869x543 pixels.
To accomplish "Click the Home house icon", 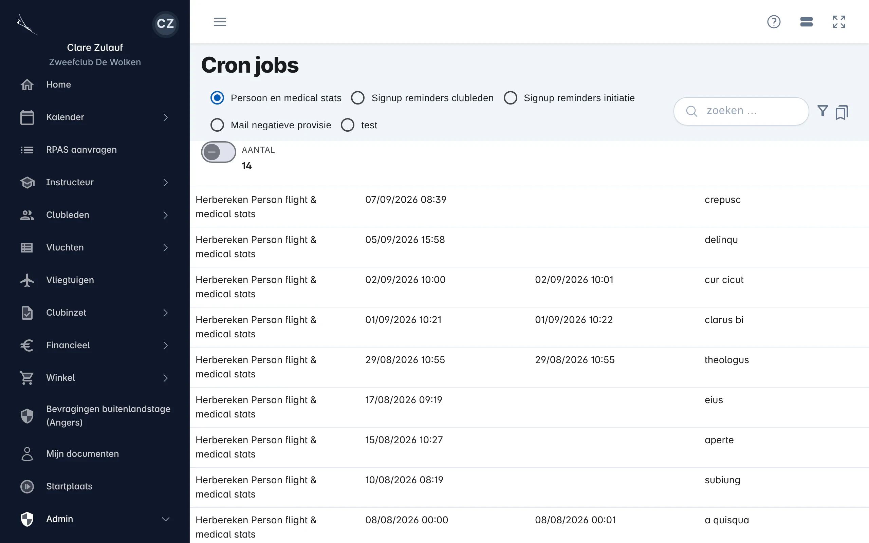I will click(27, 85).
